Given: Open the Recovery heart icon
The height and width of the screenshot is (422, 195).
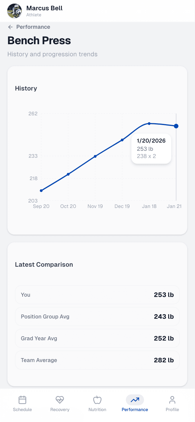Looking at the screenshot, I should 60,400.
